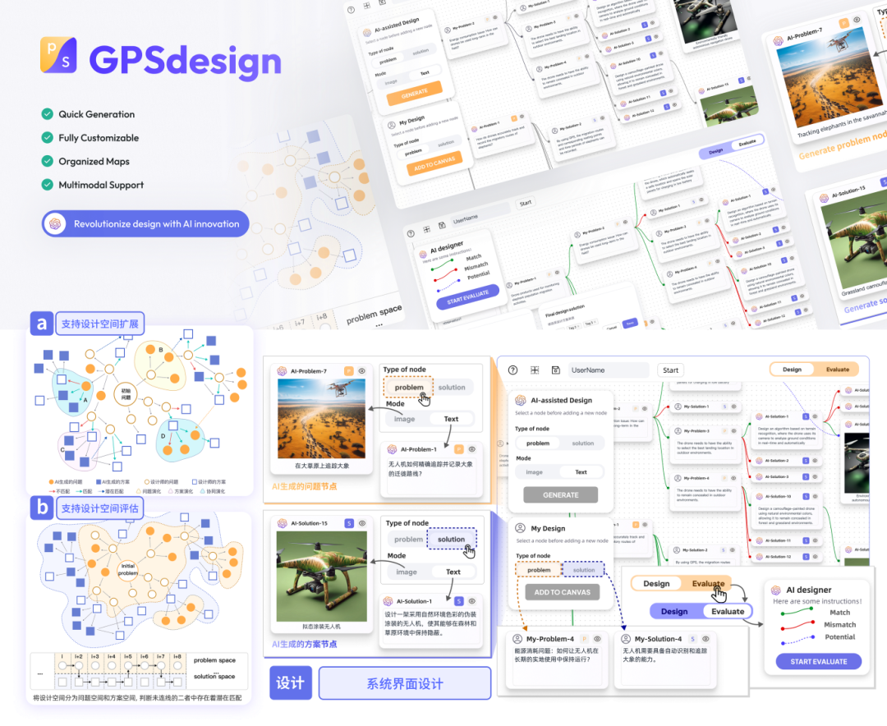Screen dimensions: 887x726
Task: Toggle eye icon on enlarged My-Problem-4 card
Action: tap(597, 639)
